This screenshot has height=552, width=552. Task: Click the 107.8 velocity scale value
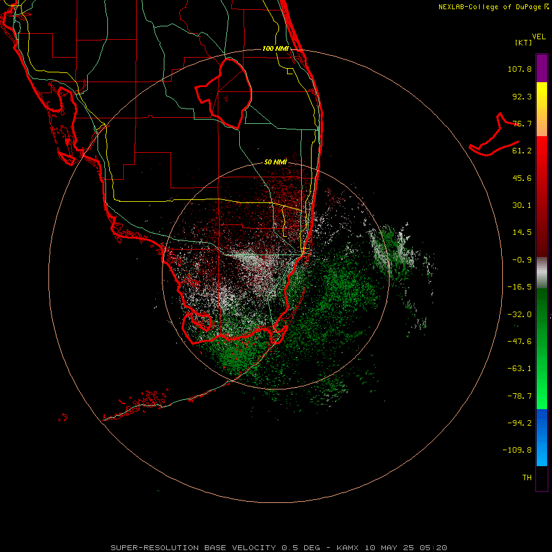coord(519,69)
